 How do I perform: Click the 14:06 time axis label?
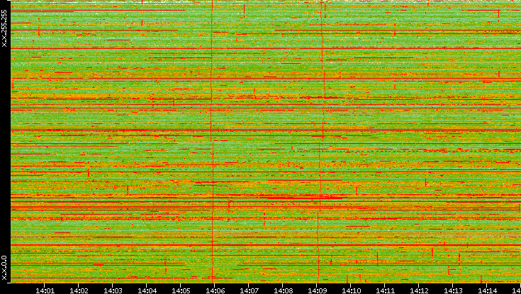(x=214, y=290)
